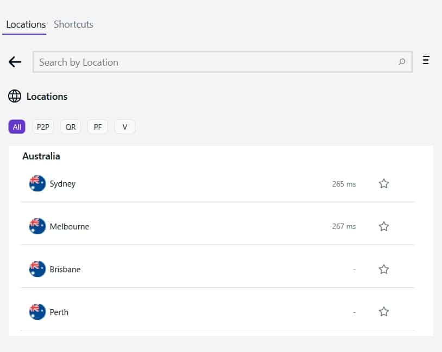The height and width of the screenshot is (352, 442).
Task: Open the list options menu icon
Action: pos(426,60)
